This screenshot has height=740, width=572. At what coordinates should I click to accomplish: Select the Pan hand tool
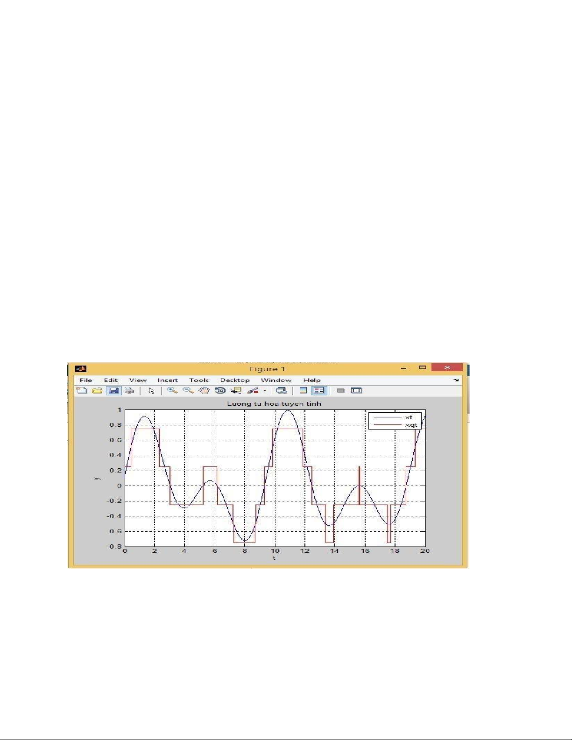click(x=204, y=390)
